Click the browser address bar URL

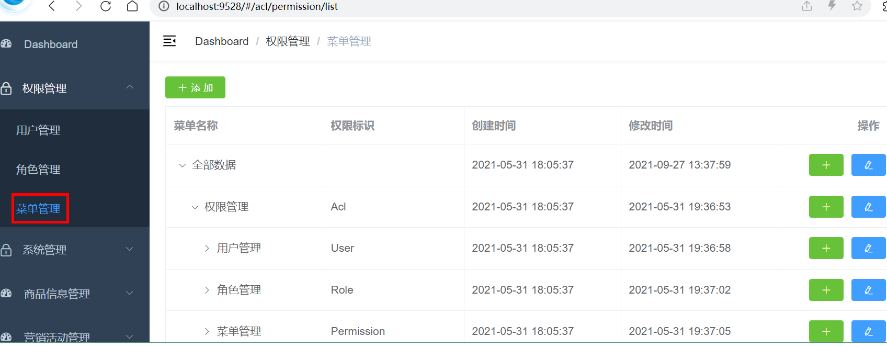(x=257, y=6)
